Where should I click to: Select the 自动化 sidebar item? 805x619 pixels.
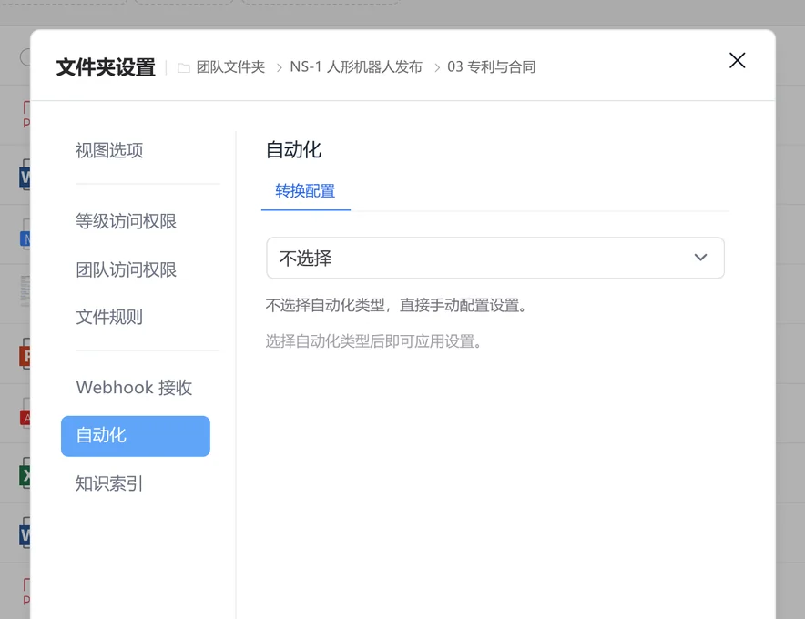coord(136,436)
